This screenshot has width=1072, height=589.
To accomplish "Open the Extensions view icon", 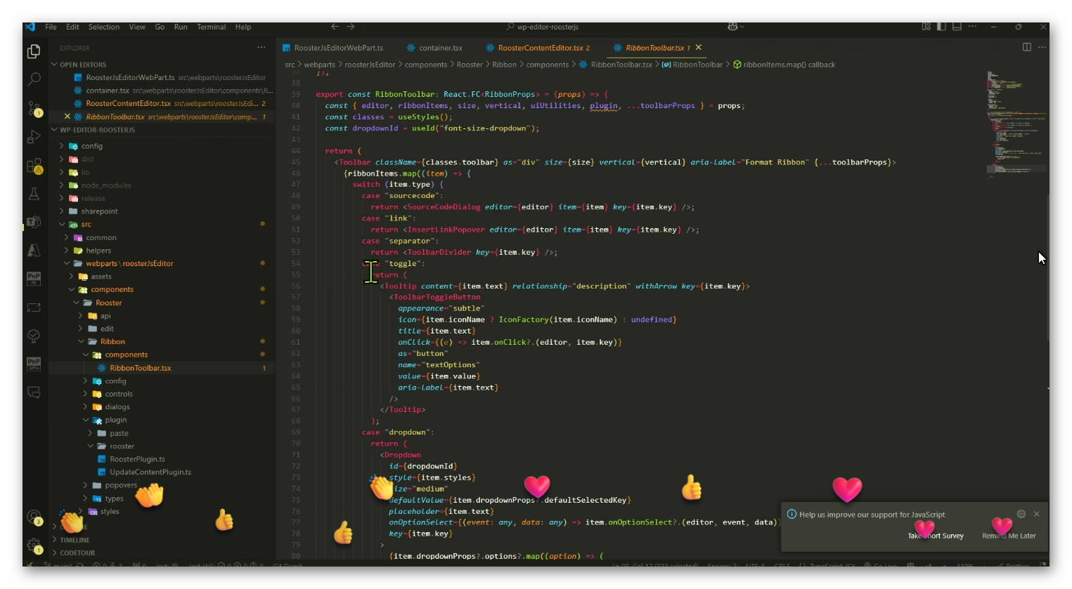I will (x=34, y=166).
